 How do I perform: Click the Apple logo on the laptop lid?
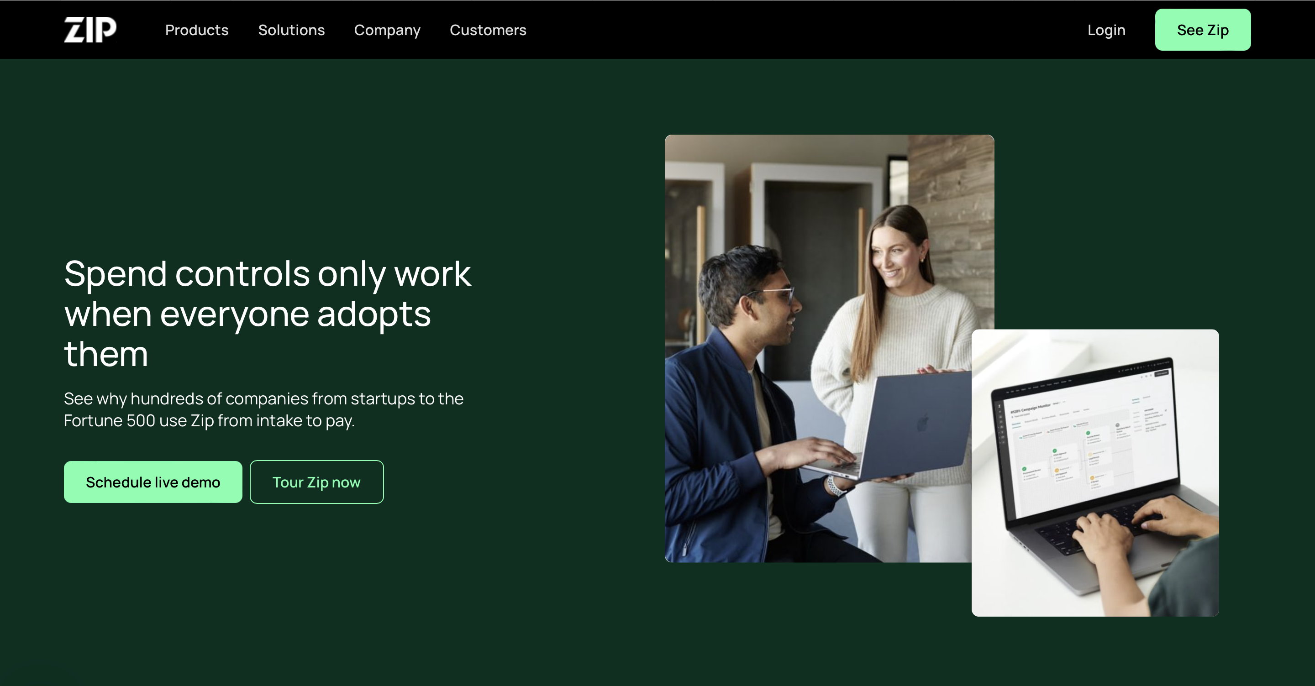coord(922,423)
